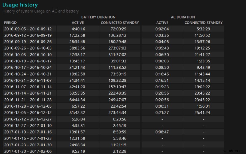Select period 2017-01-30 - 2017-02-06 row
246x154 pixels.
click(x=28, y=152)
